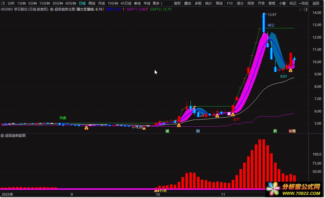This screenshot has width=325, height=198.
Task: Click the 100.0 sub-chart axis label
Action: [x=317, y=154]
